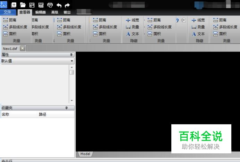The image size is (240, 162).
Task: Click the properties list scroll-down arrow
Action: [x=72, y=101]
